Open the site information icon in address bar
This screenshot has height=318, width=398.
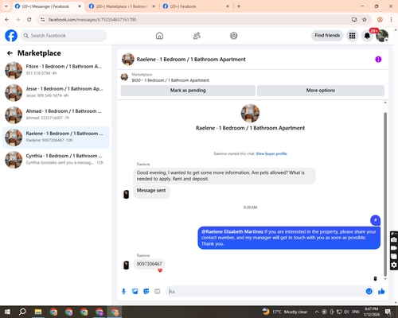(x=42, y=20)
